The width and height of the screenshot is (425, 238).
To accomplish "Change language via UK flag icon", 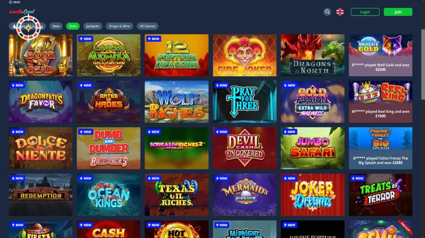I will (340, 12).
